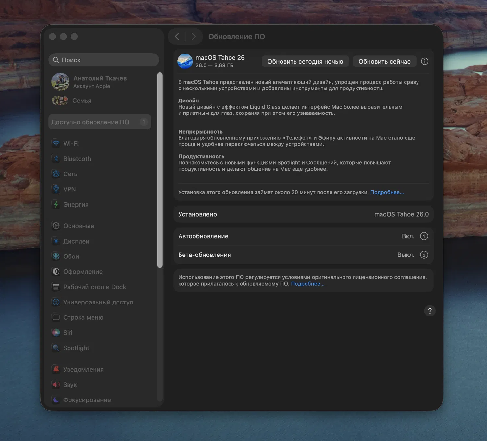Image resolution: width=487 pixels, height=441 pixels.
Task: Click the Дизайн heading in description
Action: [189, 101]
